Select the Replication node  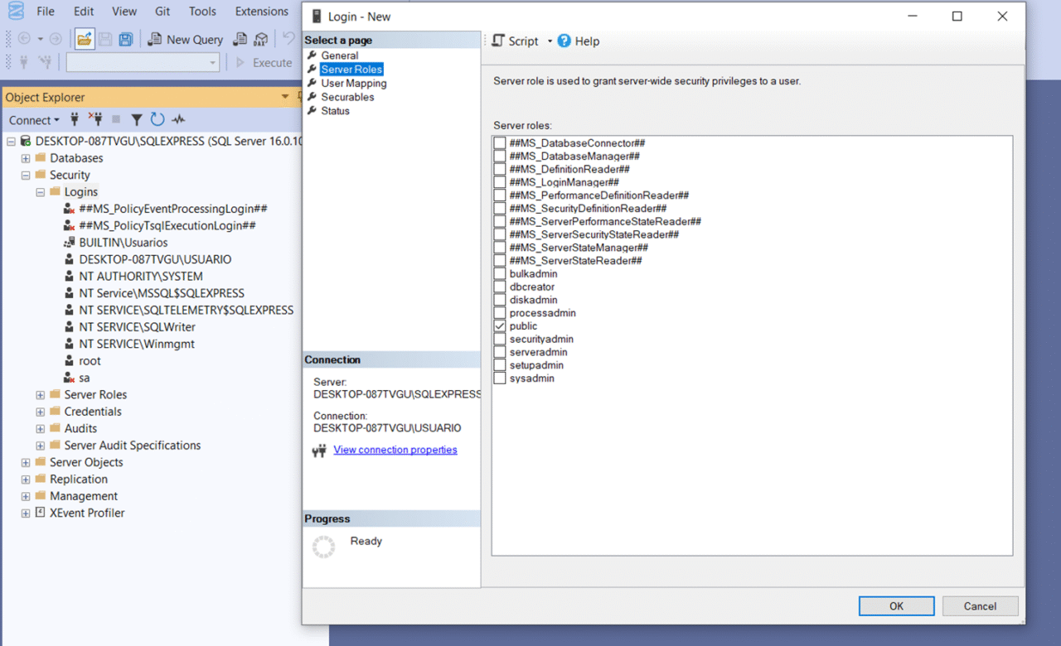tap(79, 480)
